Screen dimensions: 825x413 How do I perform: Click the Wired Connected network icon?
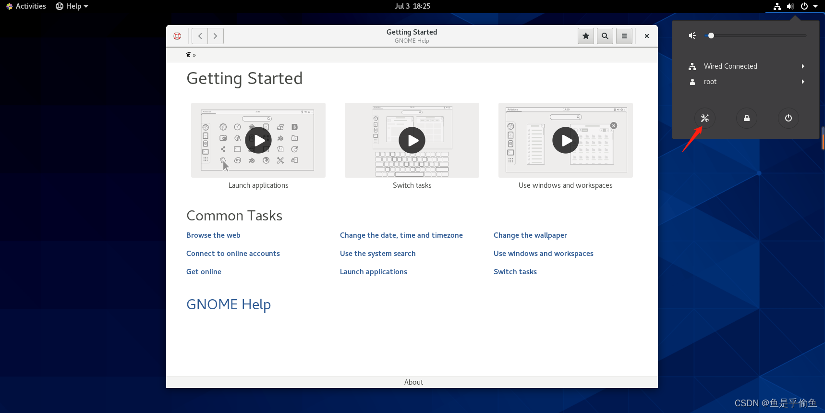point(692,66)
